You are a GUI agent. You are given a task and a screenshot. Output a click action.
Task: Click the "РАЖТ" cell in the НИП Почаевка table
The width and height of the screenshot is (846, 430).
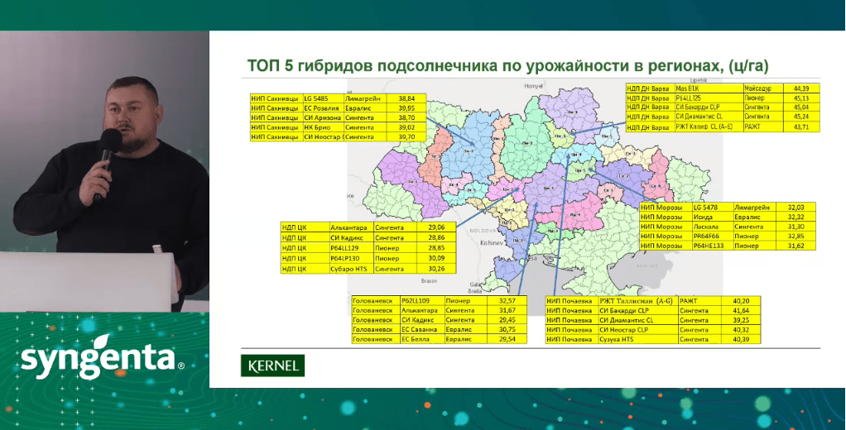tap(699, 301)
